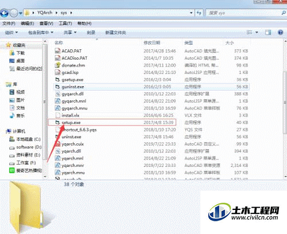Select the gyqarch.dll file icon
287x234 pixels.
pyautogui.click(x=57, y=94)
